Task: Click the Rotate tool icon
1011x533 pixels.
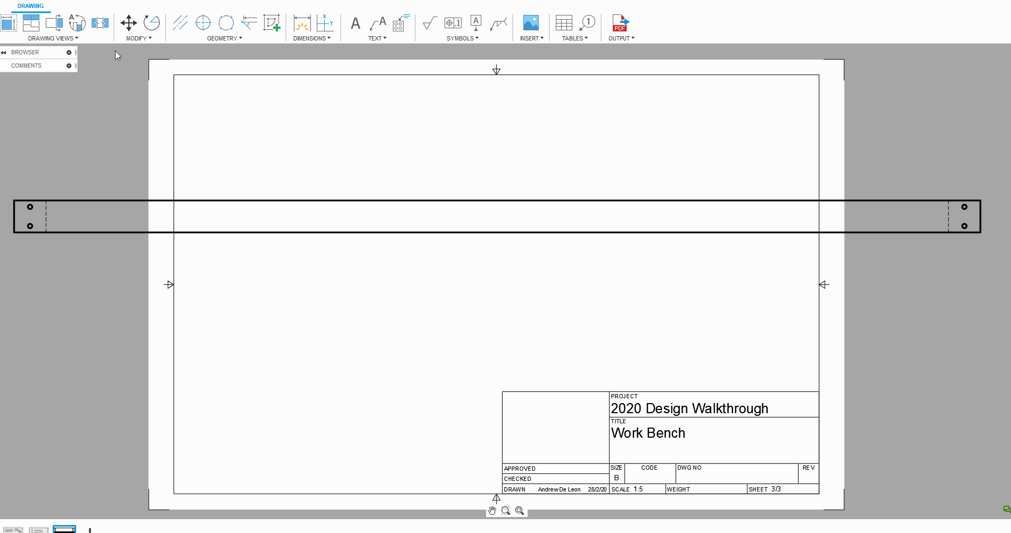Action: [152, 23]
